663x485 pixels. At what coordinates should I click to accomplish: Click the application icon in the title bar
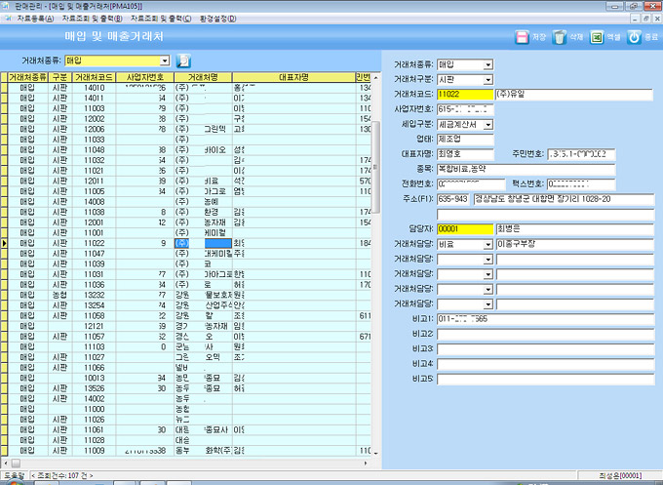coord(6,6)
